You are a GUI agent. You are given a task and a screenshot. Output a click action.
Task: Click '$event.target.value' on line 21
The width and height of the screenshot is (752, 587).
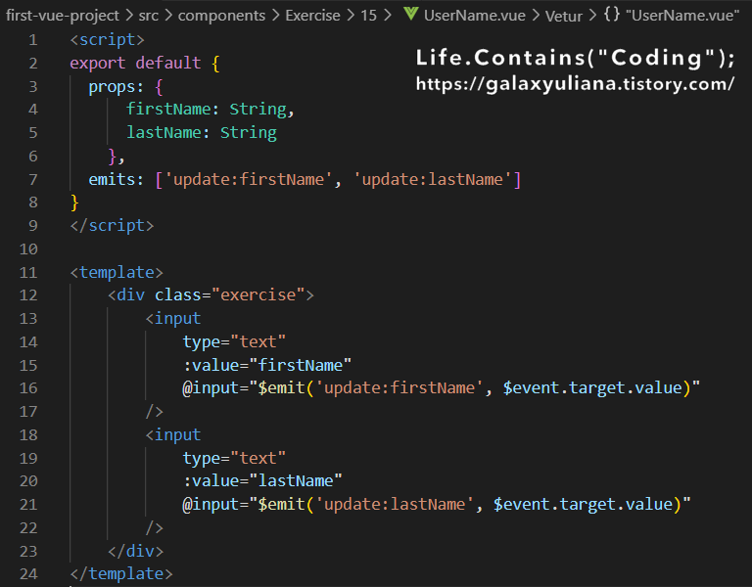[x=584, y=504]
